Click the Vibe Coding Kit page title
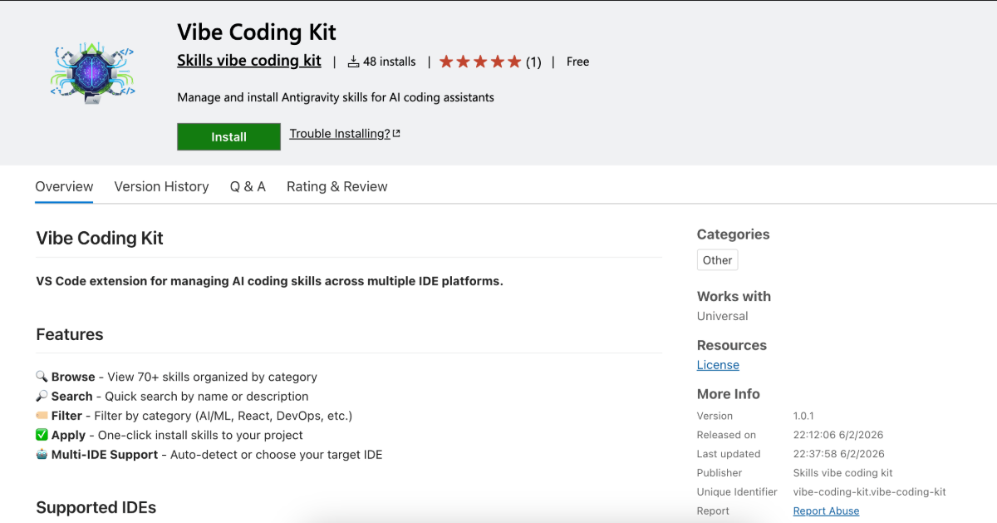Screen dimensions: 997x523 click(x=257, y=32)
